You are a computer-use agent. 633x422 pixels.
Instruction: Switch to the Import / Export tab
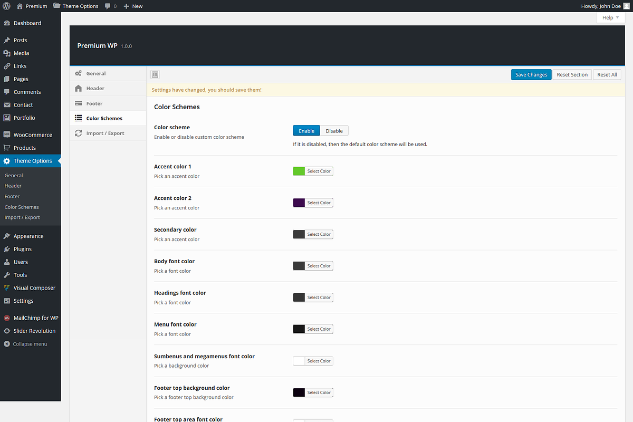108,133
